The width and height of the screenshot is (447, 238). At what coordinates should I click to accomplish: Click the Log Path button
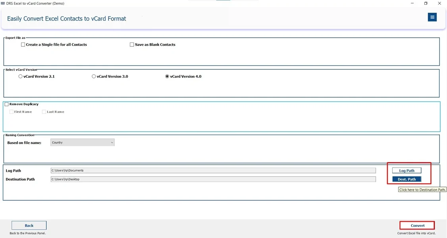407,170
